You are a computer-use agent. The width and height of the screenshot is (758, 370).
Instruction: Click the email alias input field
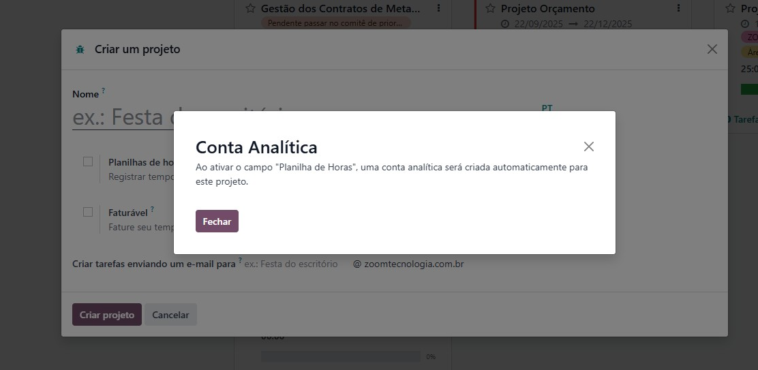[x=293, y=264]
